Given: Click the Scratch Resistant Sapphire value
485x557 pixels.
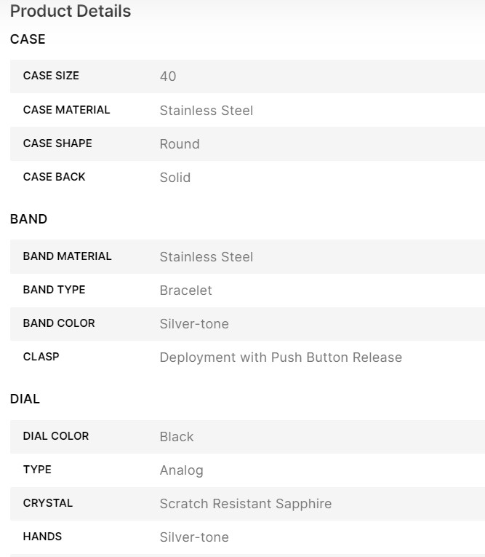Looking at the screenshot, I should 246,504.
